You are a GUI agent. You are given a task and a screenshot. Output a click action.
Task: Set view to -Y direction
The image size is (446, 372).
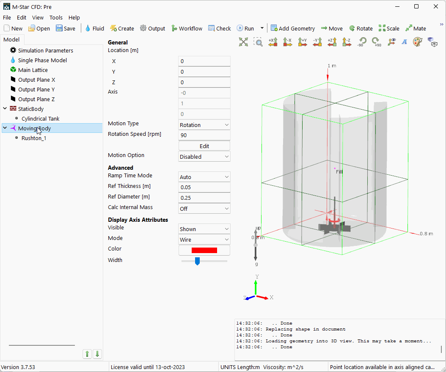click(317, 42)
